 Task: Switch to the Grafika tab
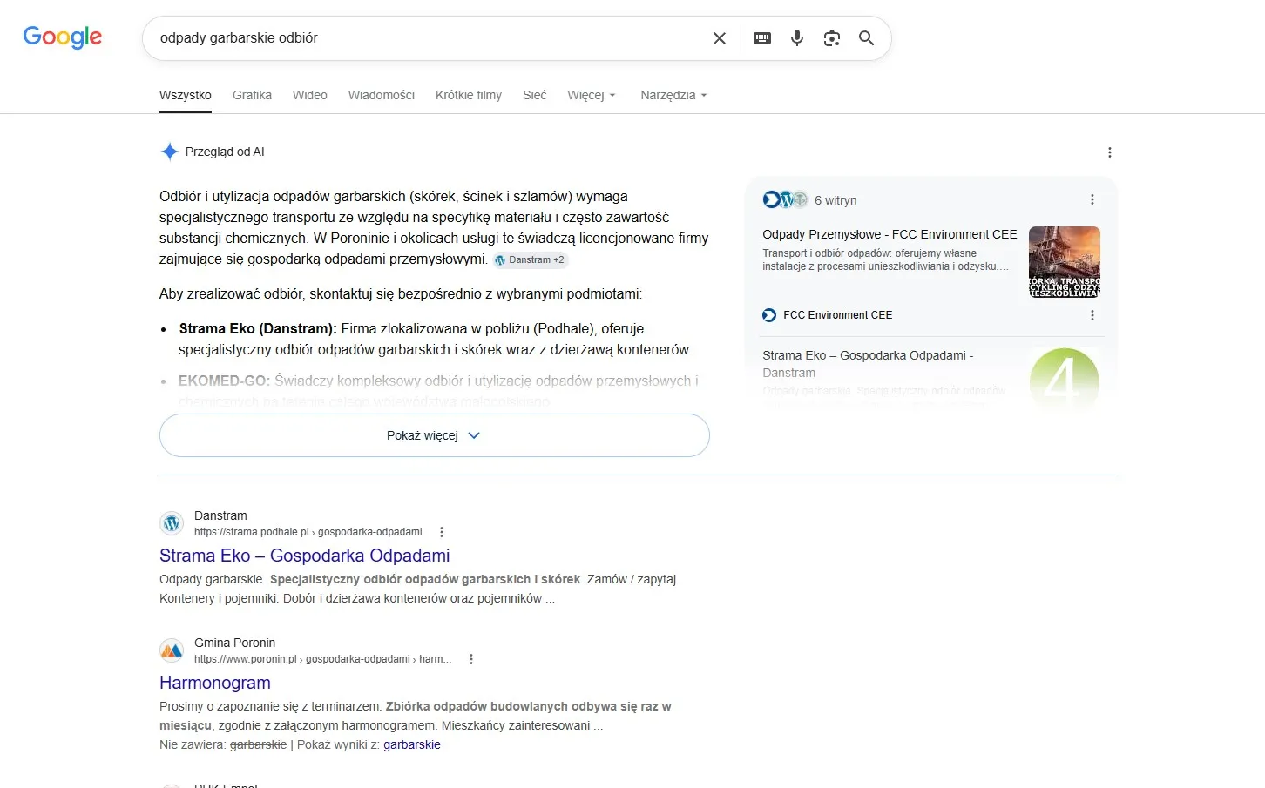pos(252,95)
